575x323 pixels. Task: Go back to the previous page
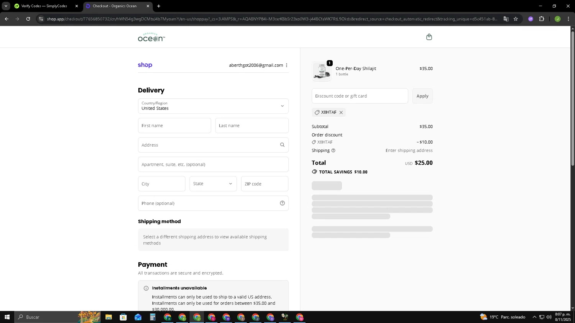tap(7, 19)
